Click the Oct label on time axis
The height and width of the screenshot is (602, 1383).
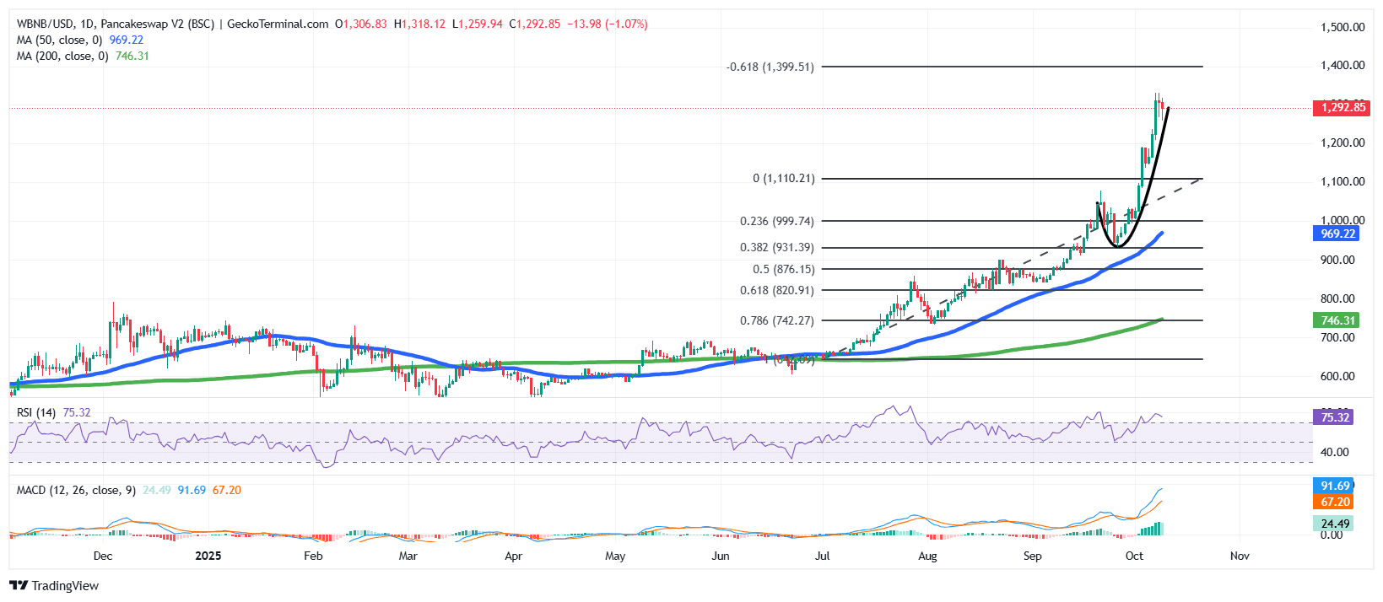1134,556
